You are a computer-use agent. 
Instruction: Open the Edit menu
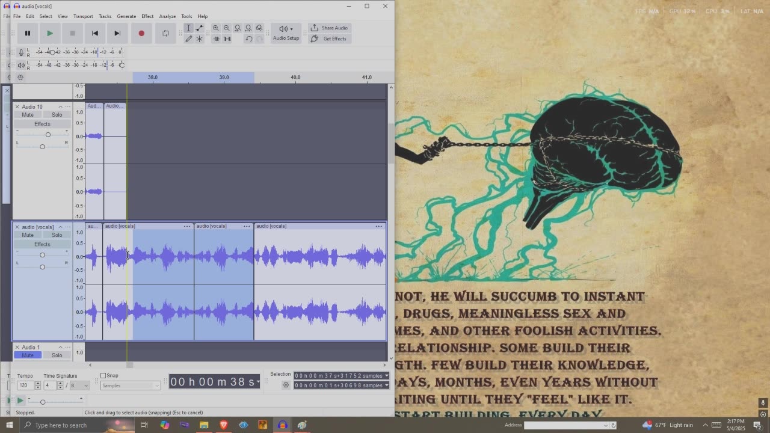point(30,16)
